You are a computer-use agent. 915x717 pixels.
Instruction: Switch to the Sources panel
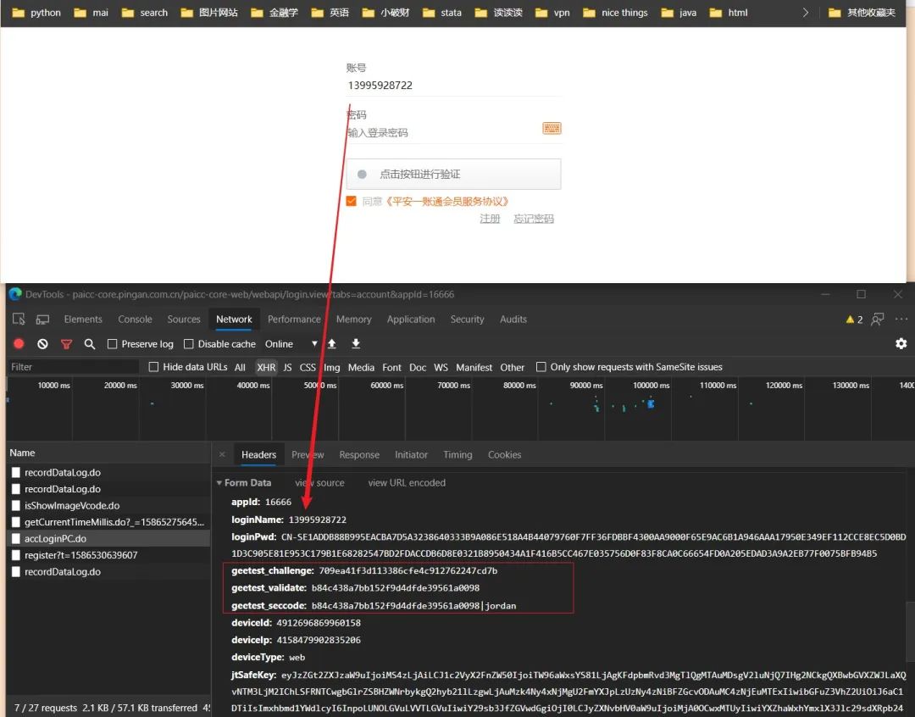pos(184,319)
